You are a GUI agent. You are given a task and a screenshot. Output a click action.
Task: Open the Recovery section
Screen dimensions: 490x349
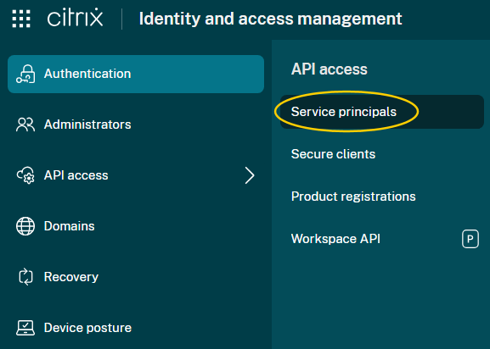click(136, 277)
